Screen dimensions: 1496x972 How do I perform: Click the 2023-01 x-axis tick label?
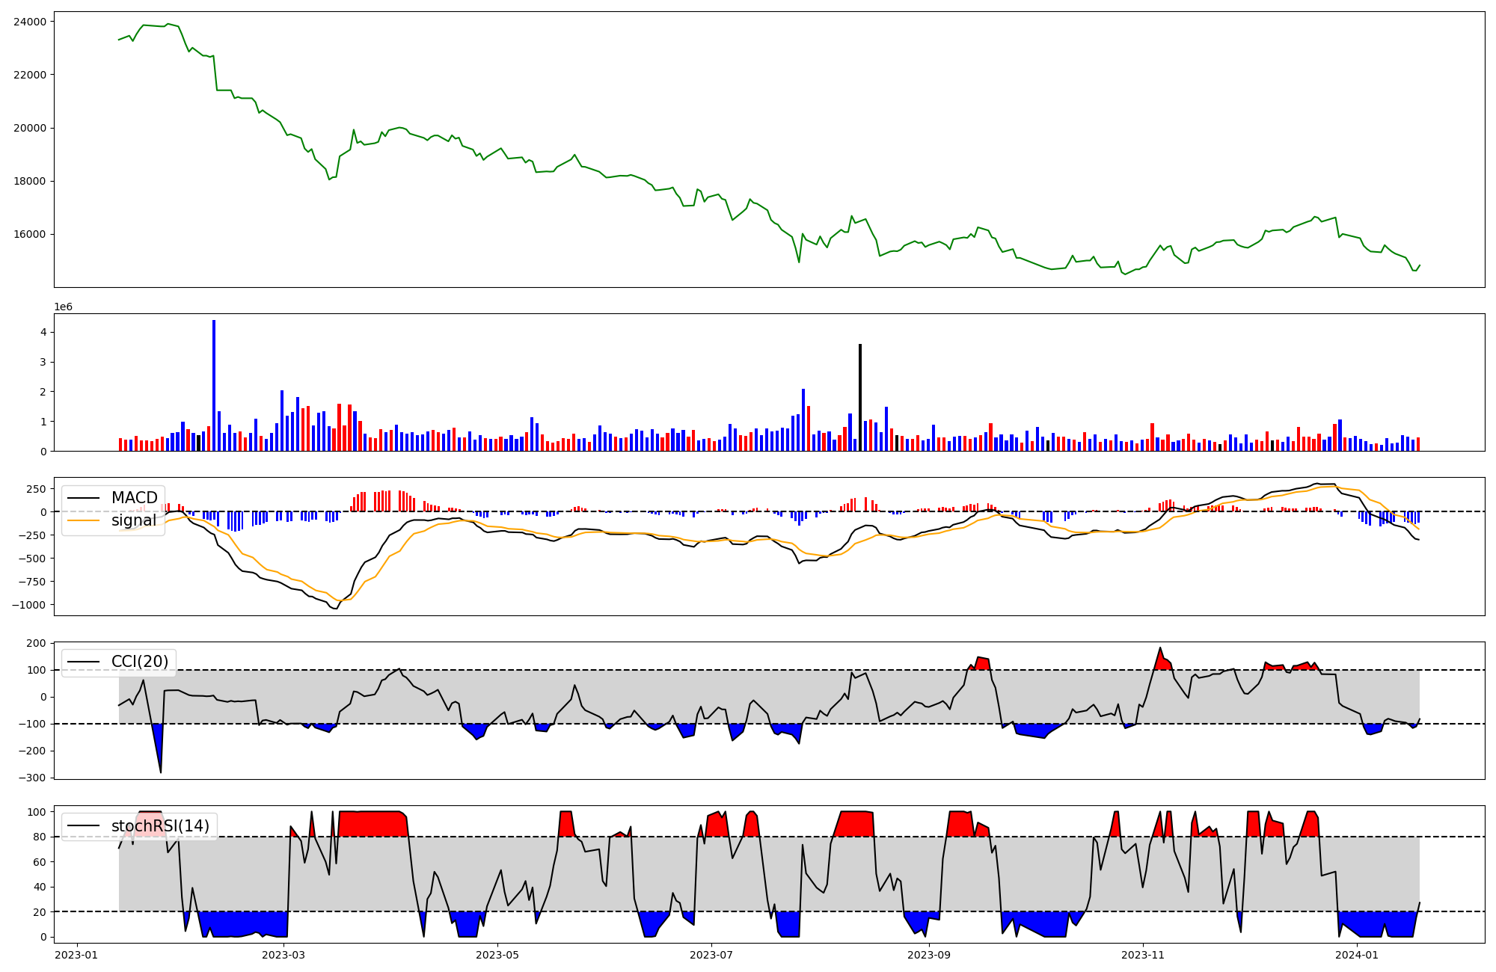click(76, 955)
